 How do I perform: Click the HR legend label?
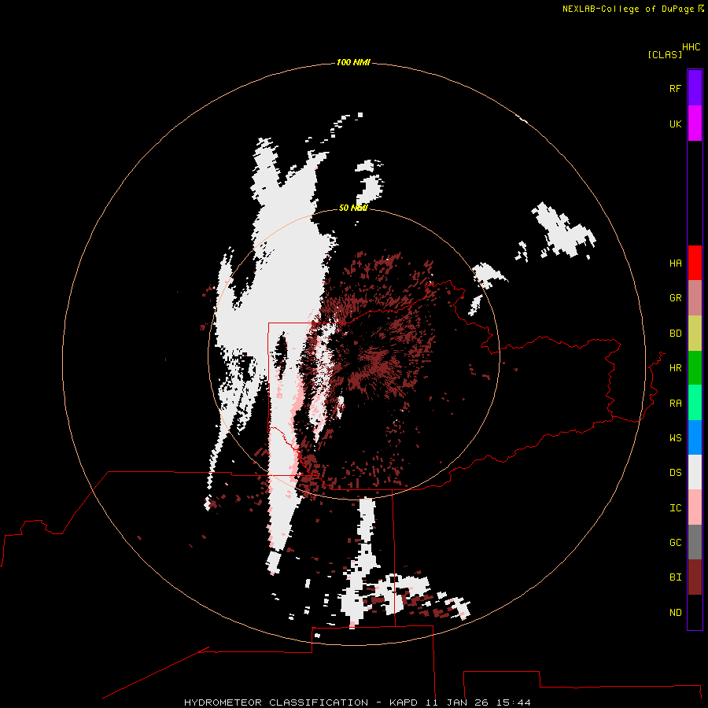click(675, 368)
